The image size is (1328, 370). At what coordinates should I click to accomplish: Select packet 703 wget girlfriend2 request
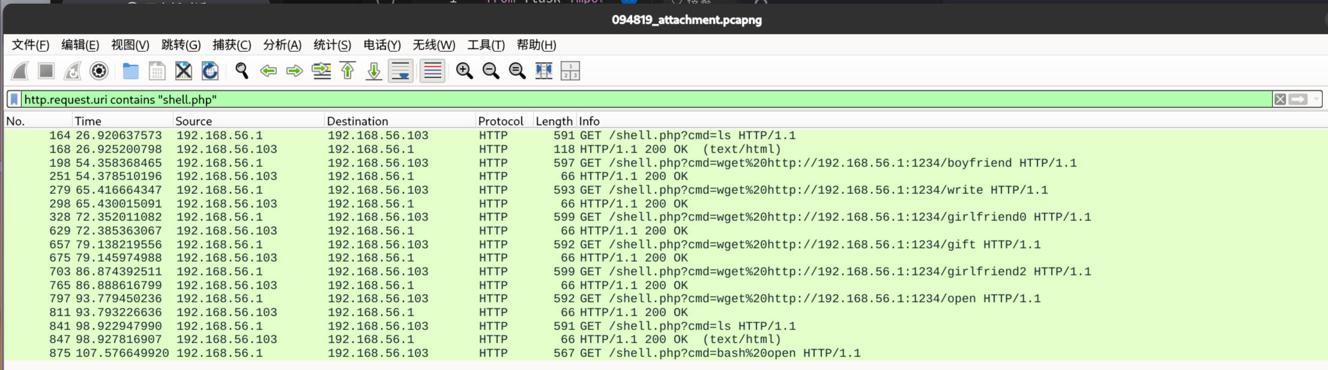(665, 272)
